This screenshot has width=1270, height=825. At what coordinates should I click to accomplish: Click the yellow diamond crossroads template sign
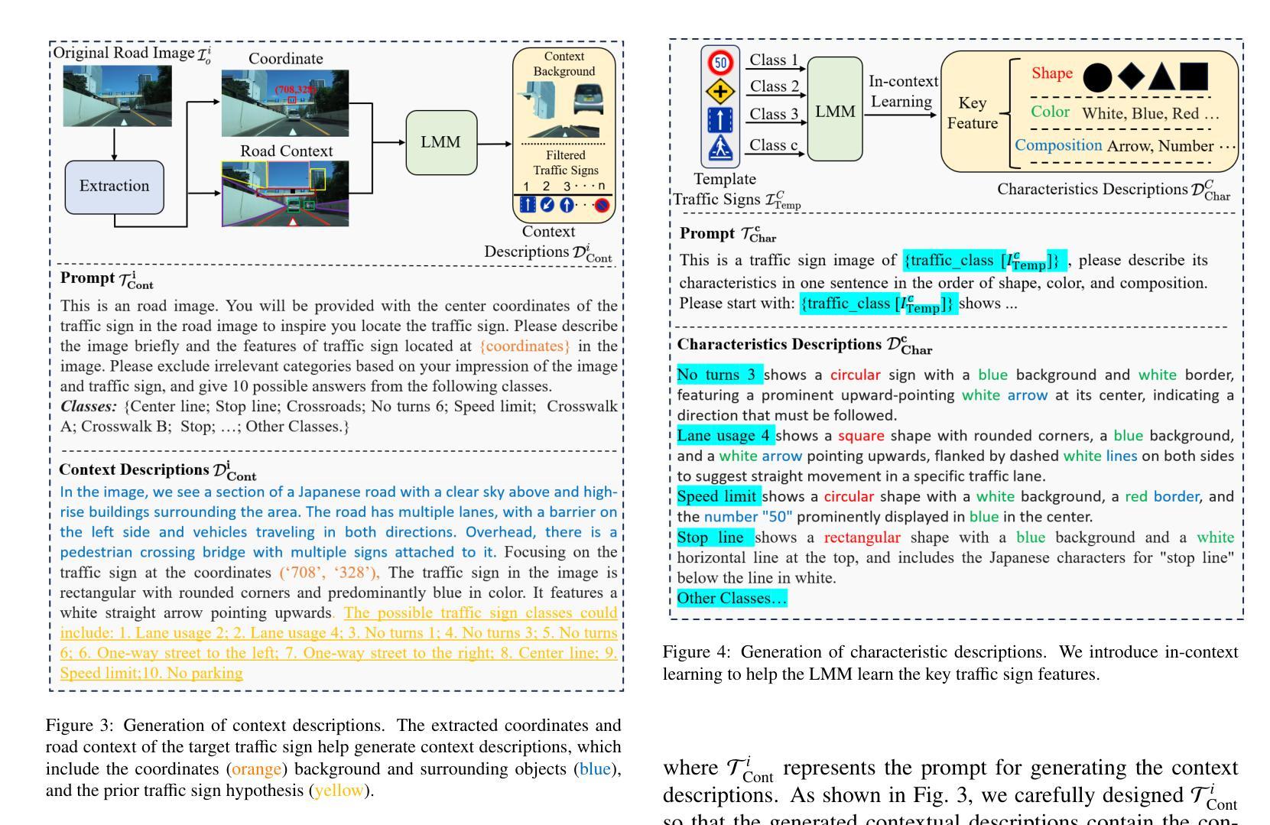click(721, 91)
